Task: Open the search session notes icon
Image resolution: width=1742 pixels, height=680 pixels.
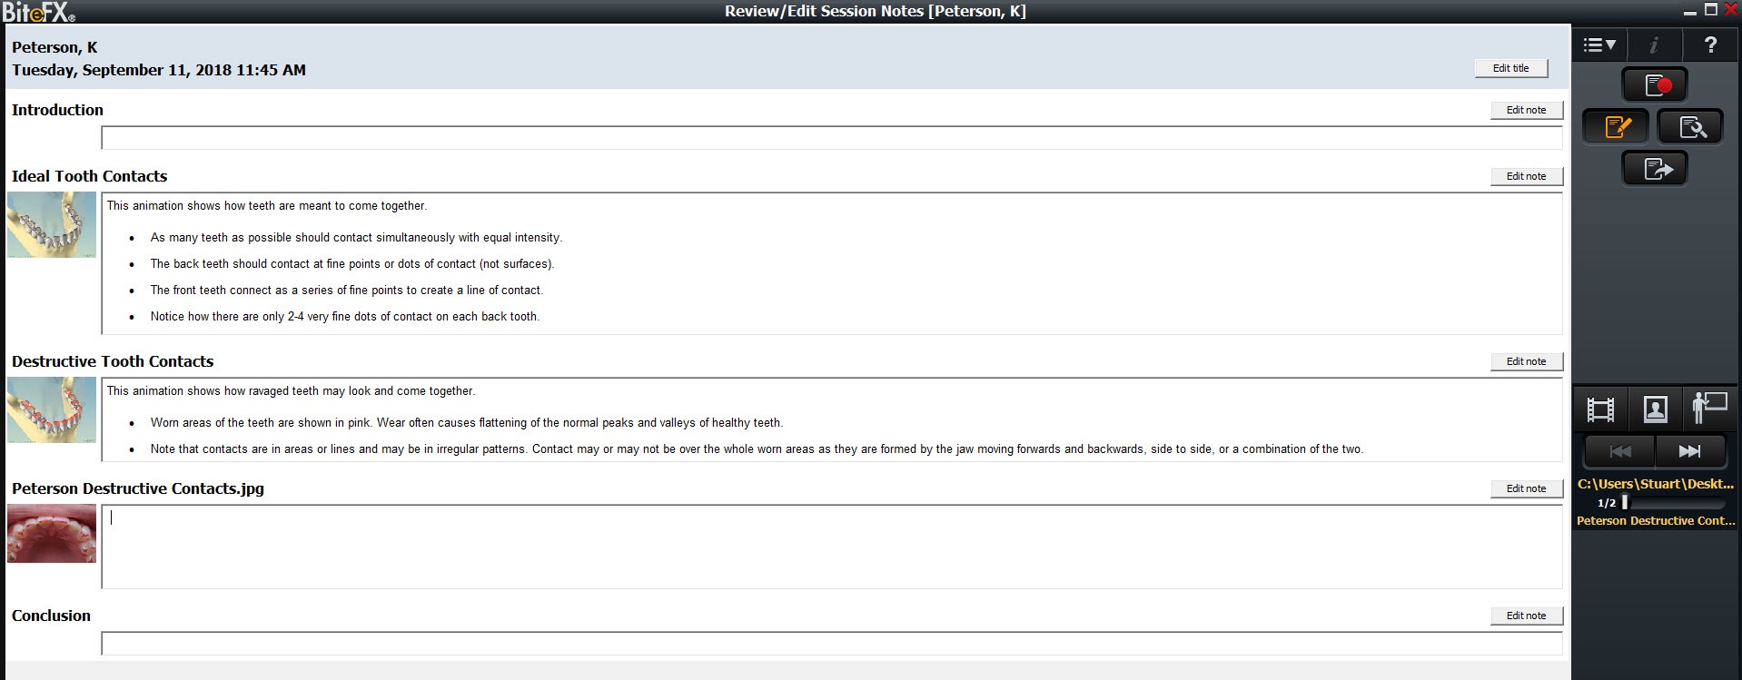Action: click(1690, 127)
